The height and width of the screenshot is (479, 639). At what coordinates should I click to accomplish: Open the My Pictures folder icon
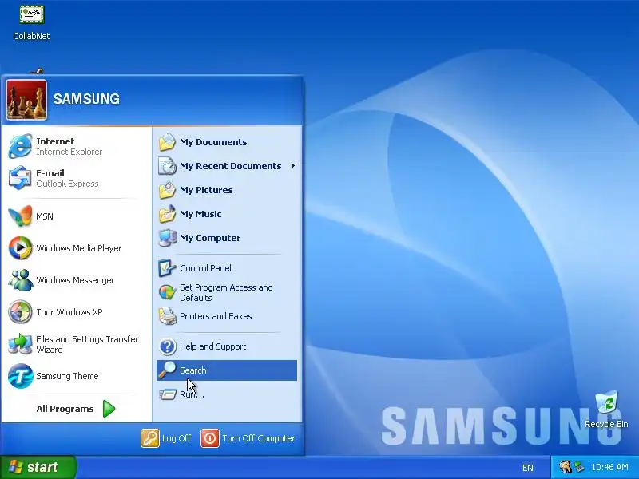click(x=167, y=190)
